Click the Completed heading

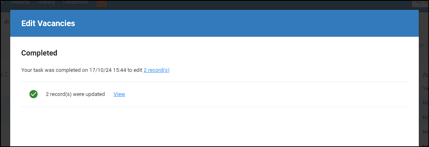(x=39, y=53)
